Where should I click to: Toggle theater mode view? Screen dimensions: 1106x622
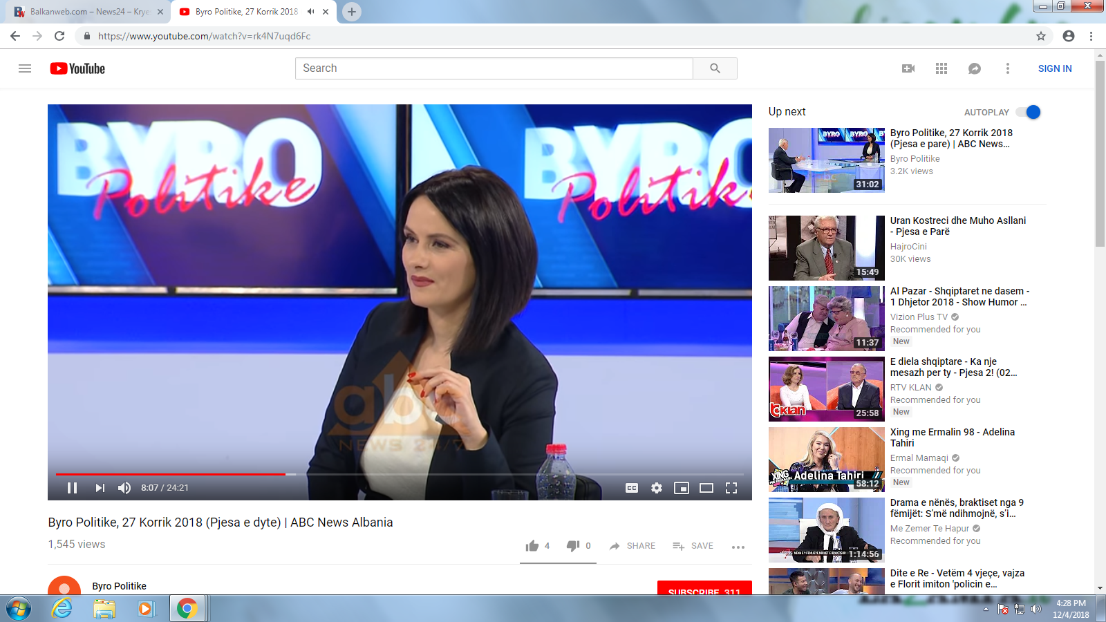coord(706,488)
